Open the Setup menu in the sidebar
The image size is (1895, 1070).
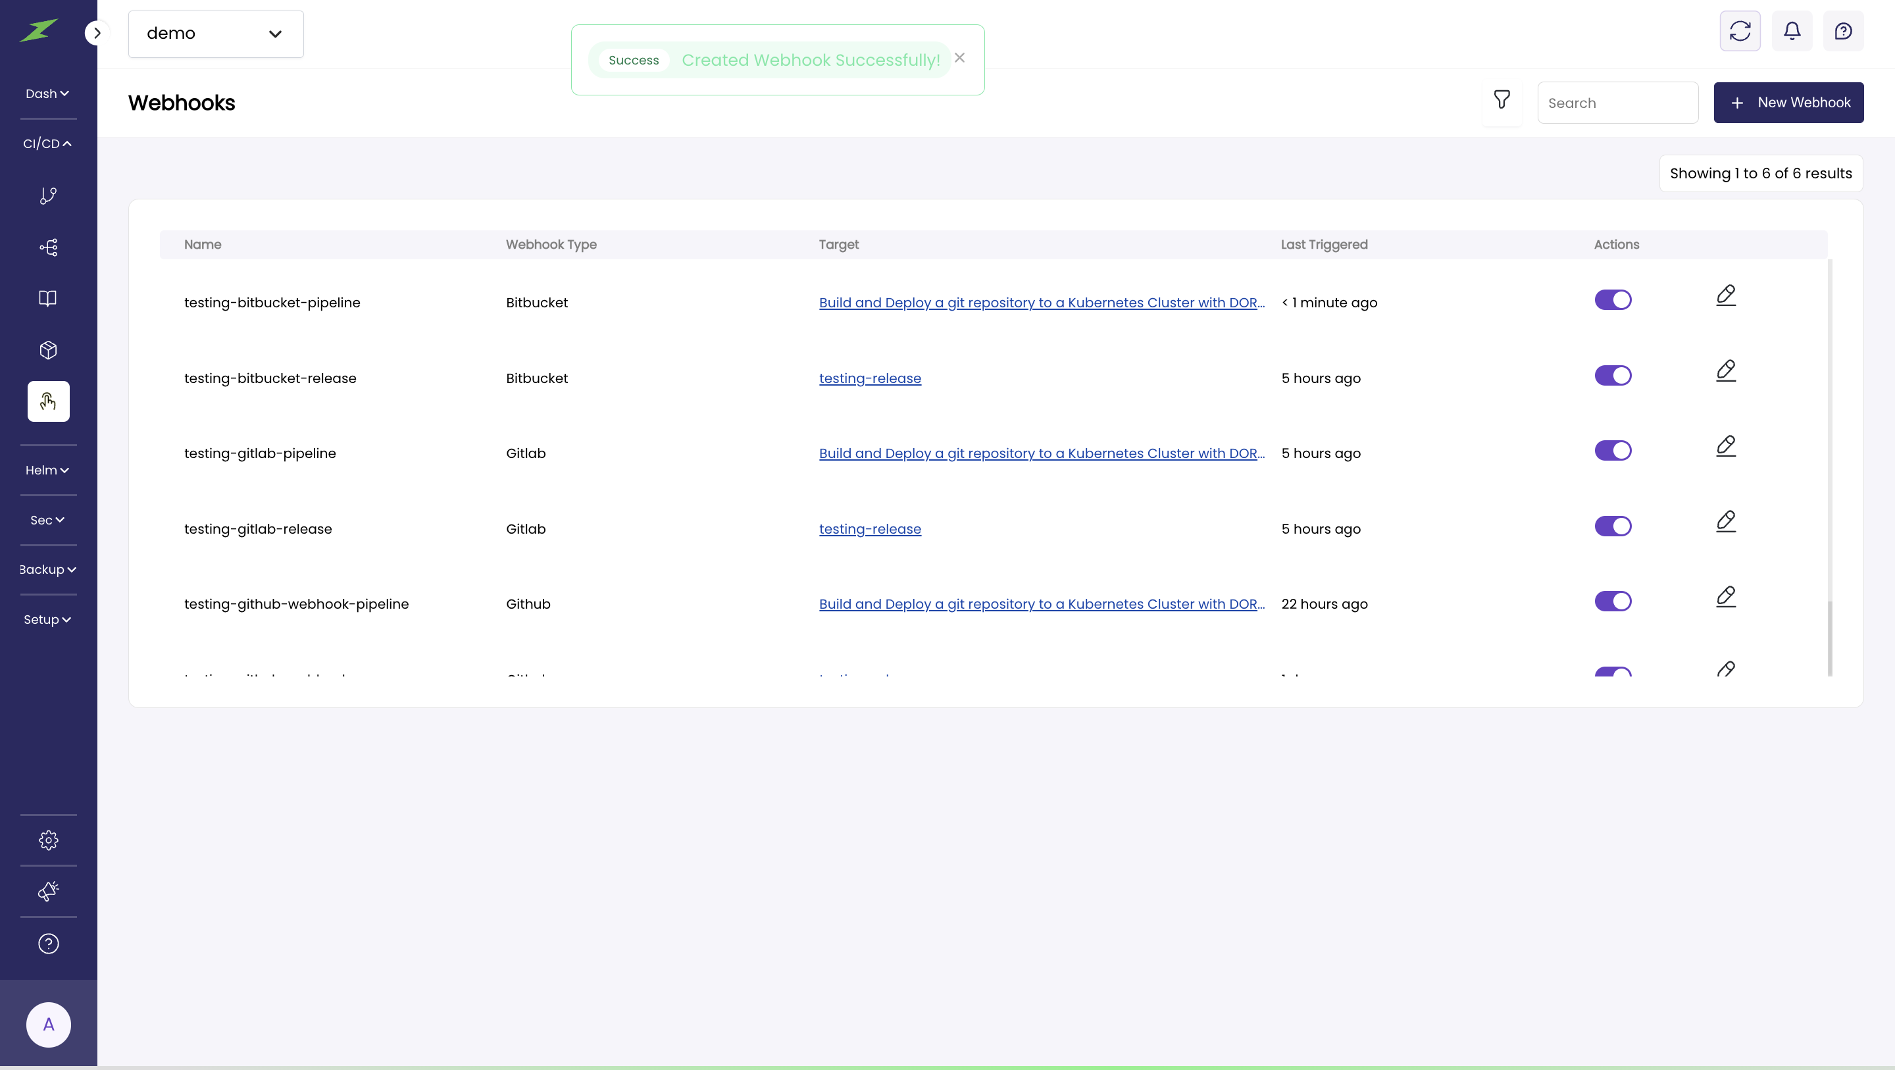47,620
